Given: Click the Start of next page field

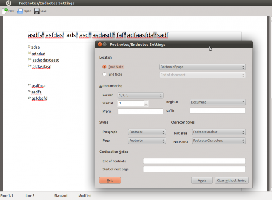Looking at the screenshot, I should click(x=194, y=169).
